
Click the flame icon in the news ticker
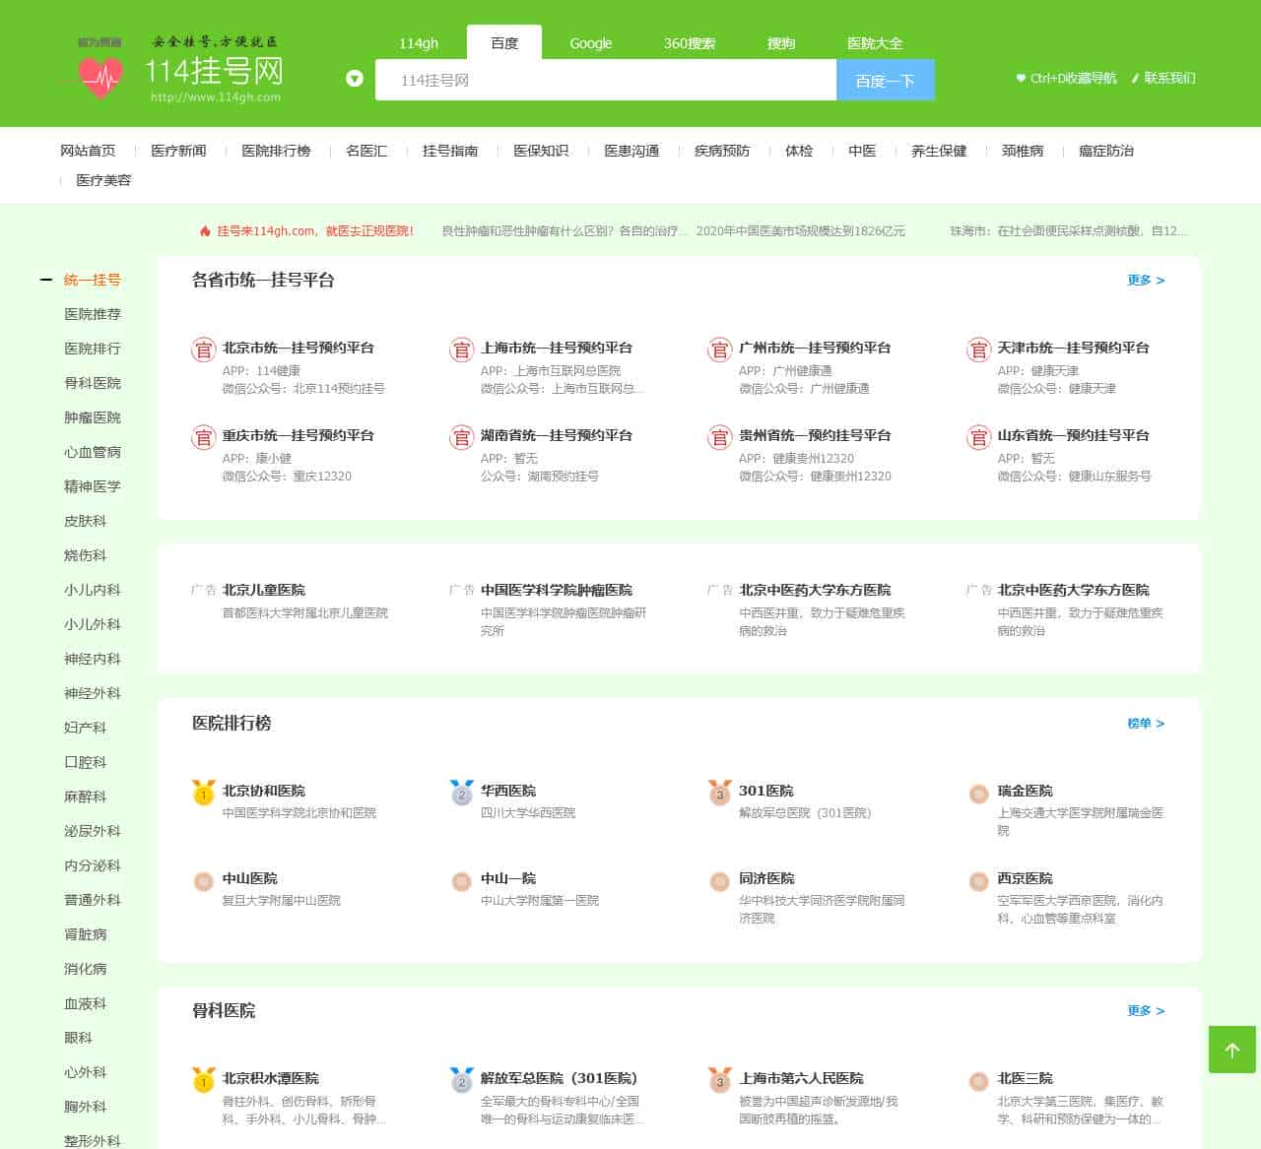tap(205, 231)
